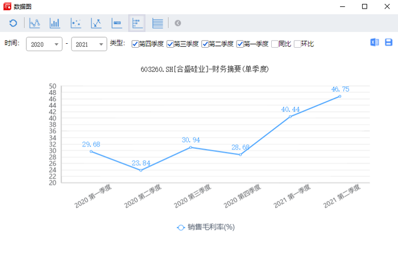Click the 类型: label
The height and width of the screenshot is (261, 398).
(118, 43)
